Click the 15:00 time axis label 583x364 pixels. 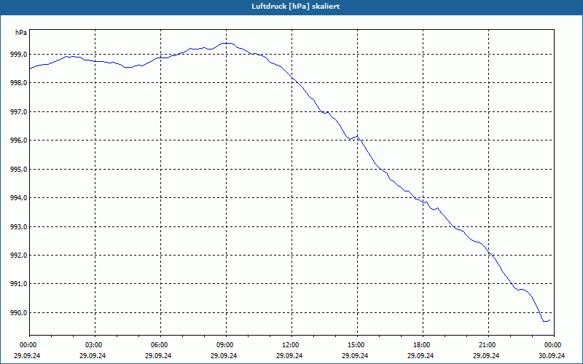pos(357,345)
